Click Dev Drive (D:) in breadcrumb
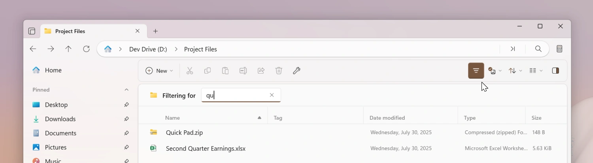Image resolution: width=593 pixels, height=163 pixels. tap(148, 49)
